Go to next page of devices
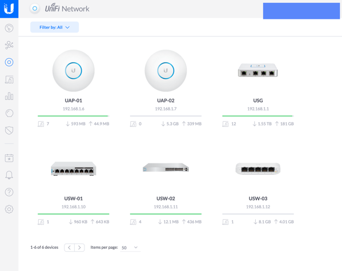342x271 pixels. (x=79, y=248)
